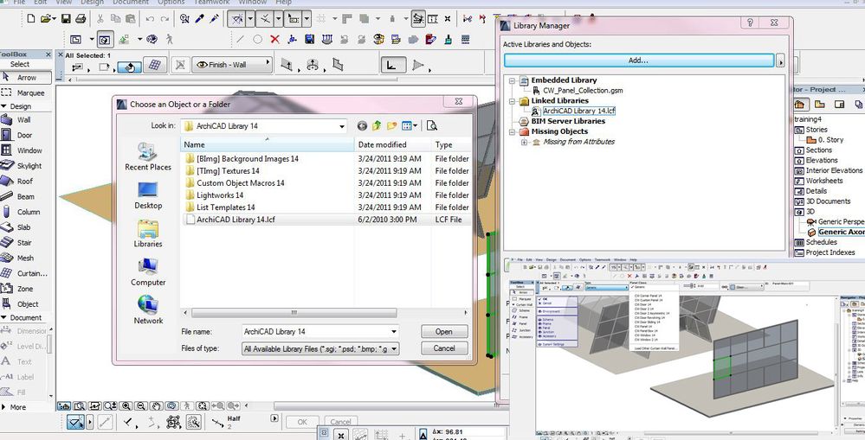Click the Print icon in toolbar
The height and width of the screenshot is (440, 865).
click(80, 18)
